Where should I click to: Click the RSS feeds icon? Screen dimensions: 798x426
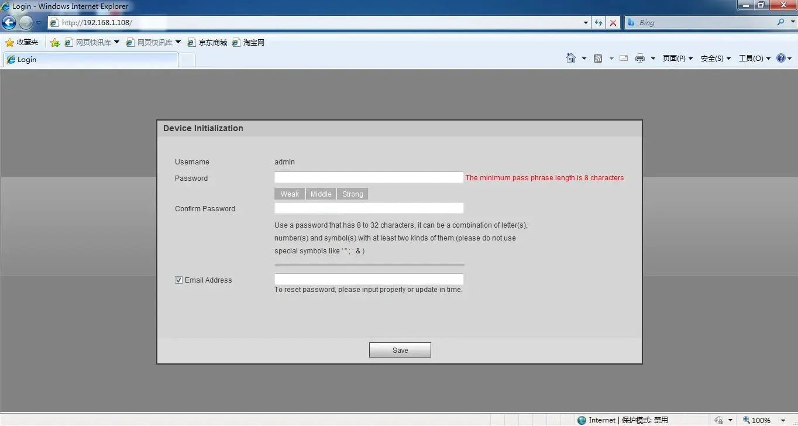click(x=598, y=58)
